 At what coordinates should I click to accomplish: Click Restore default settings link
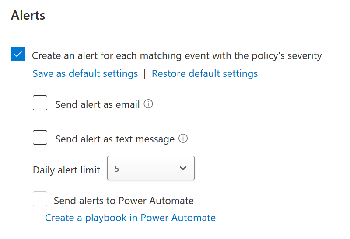coord(205,73)
